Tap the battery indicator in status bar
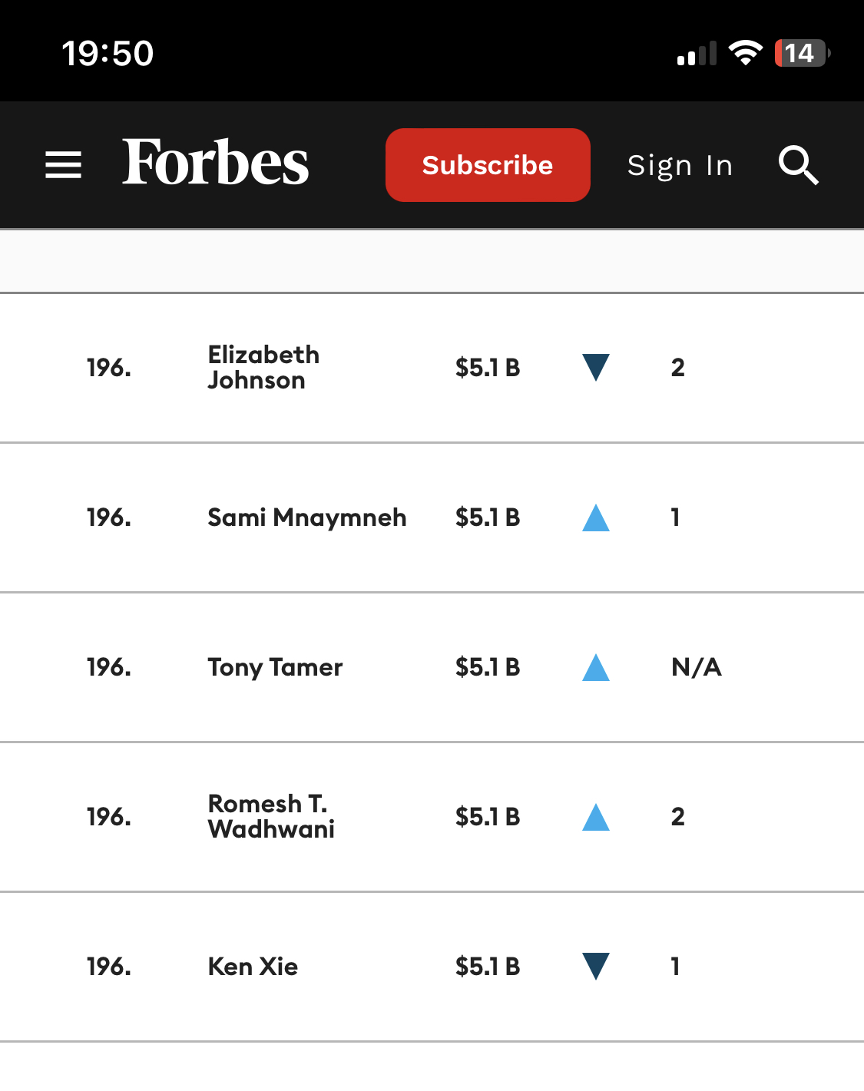This screenshot has height=1091, width=864. 803,53
